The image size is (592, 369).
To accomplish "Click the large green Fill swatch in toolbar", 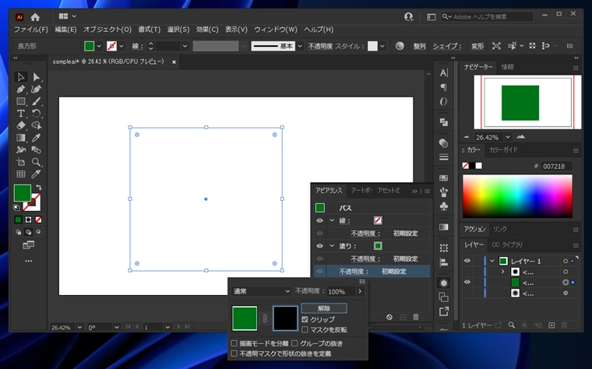I will [x=23, y=193].
